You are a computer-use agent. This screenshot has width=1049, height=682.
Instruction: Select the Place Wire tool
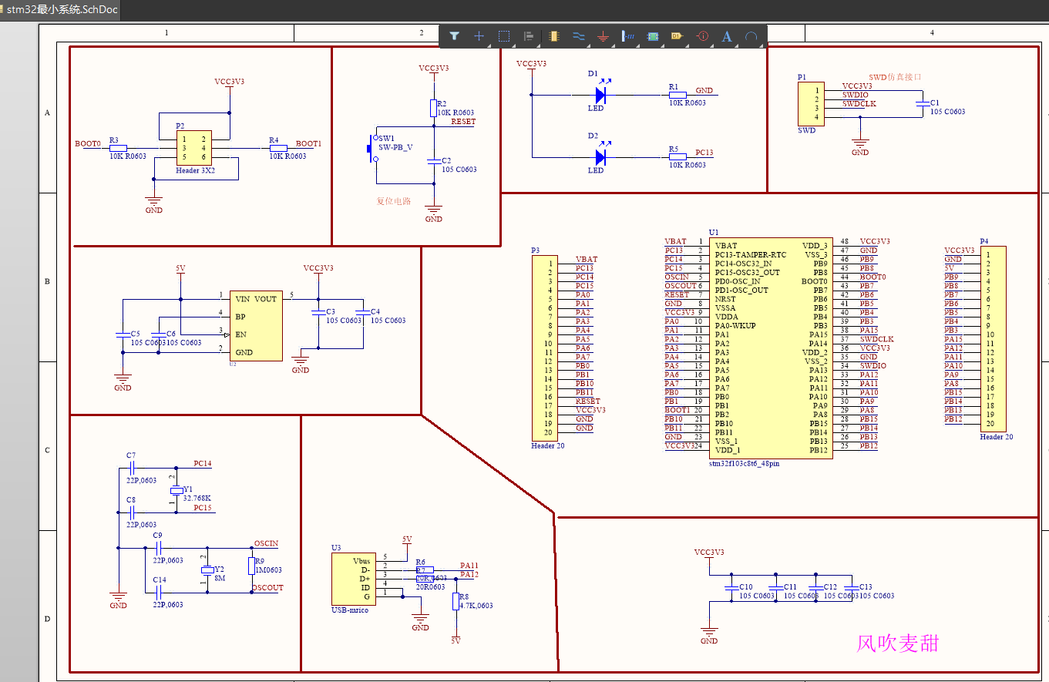[x=578, y=35]
